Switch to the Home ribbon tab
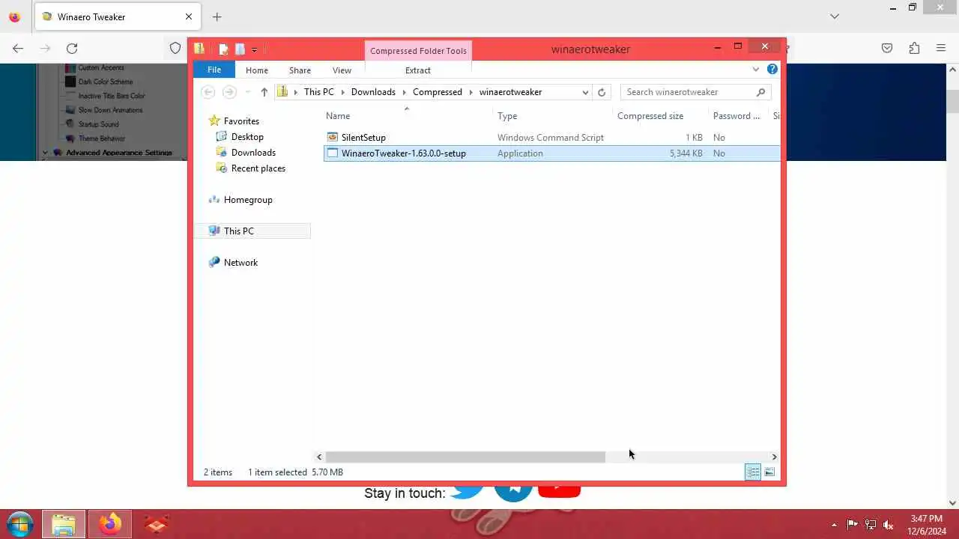The width and height of the screenshot is (959, 539). [x=257, y=70]
